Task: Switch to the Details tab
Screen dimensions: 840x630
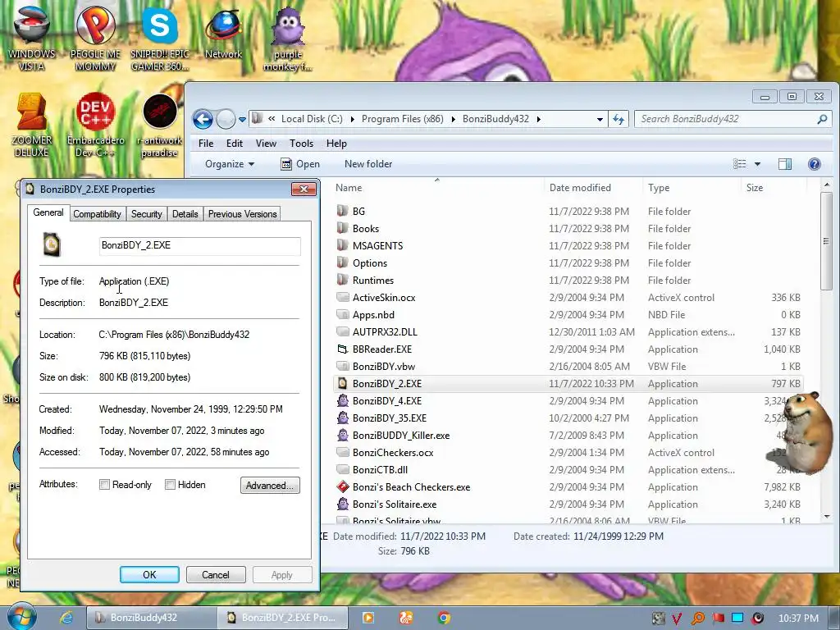Action: coord(185,214)
